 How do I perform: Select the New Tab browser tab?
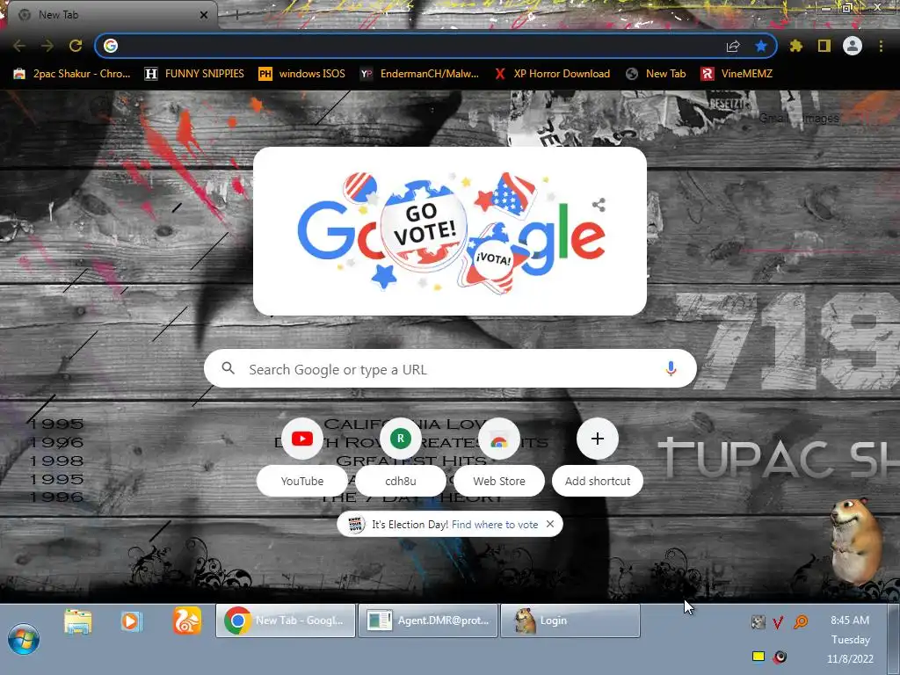[x=109, y=15]
